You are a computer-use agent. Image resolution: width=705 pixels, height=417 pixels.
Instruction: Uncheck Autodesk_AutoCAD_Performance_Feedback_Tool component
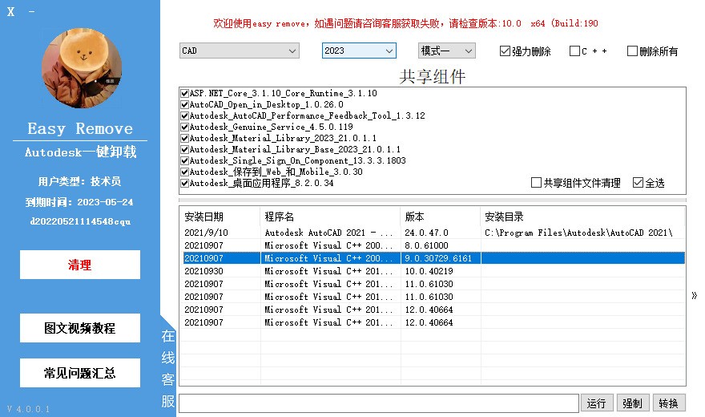point(184,116)
